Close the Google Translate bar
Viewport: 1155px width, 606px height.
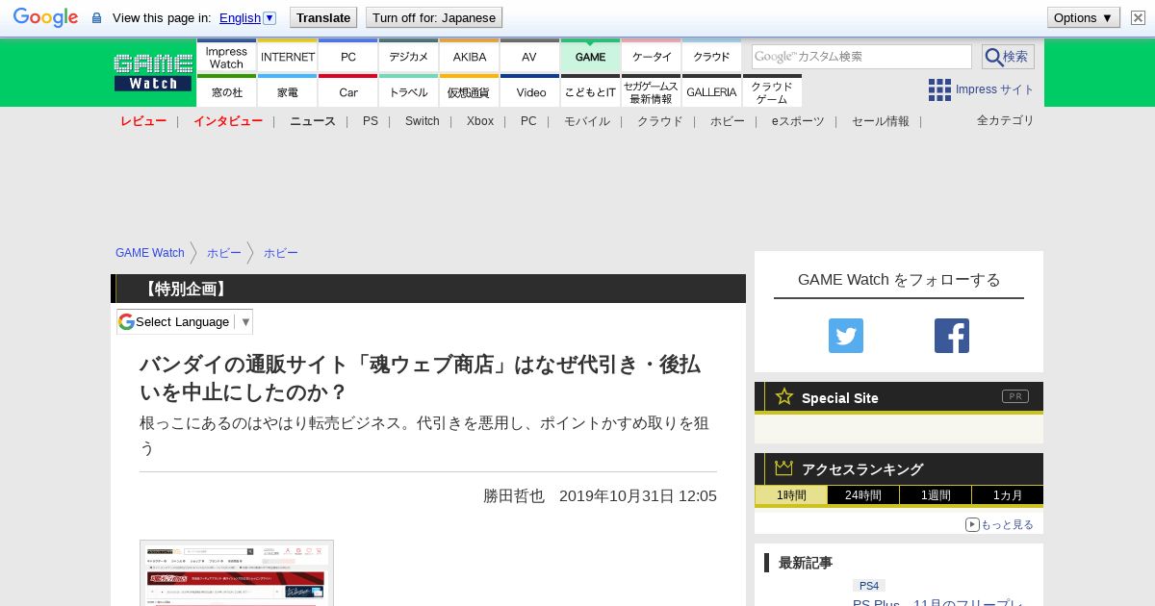(1138, 17)
